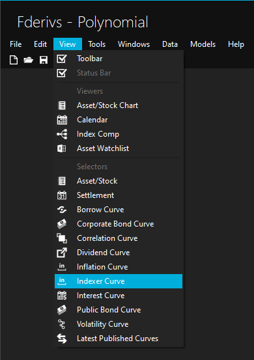Click the Interest Curve calendar icon
The image size is (254, 360).
point(62,296)
